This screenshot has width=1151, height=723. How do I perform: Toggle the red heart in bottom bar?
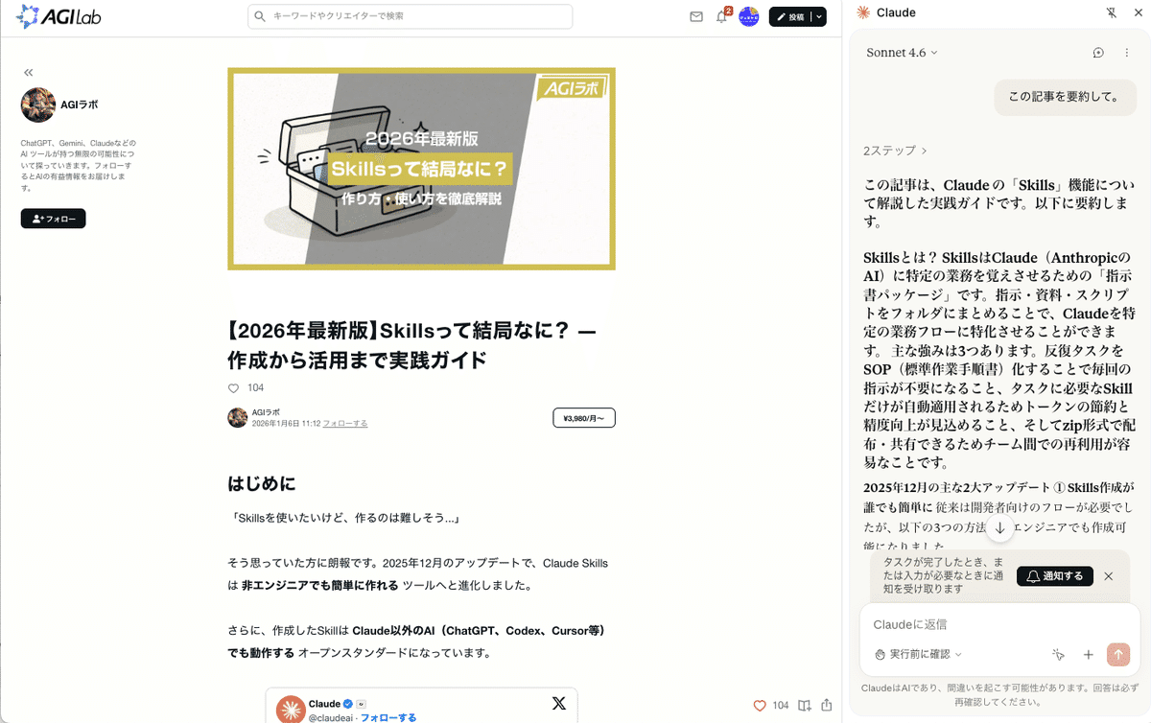[x=760, y=705]
